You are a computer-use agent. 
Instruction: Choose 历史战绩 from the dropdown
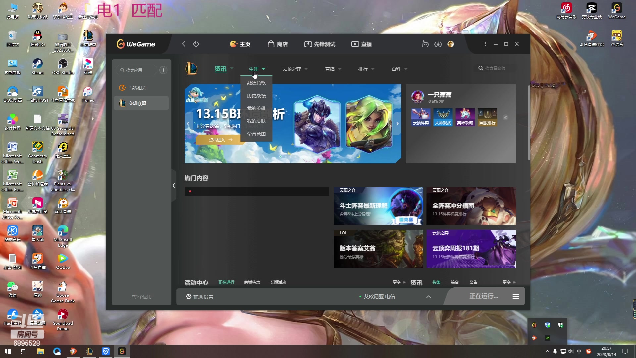pos(256,96)
